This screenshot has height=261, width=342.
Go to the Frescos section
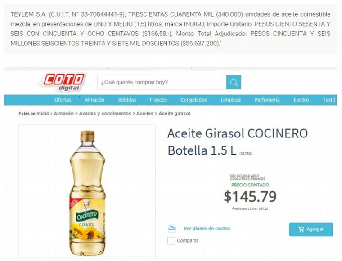pyautogui.click(x=158, y=100)
